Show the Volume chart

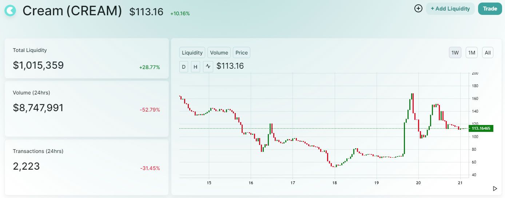tap(219, 53)
